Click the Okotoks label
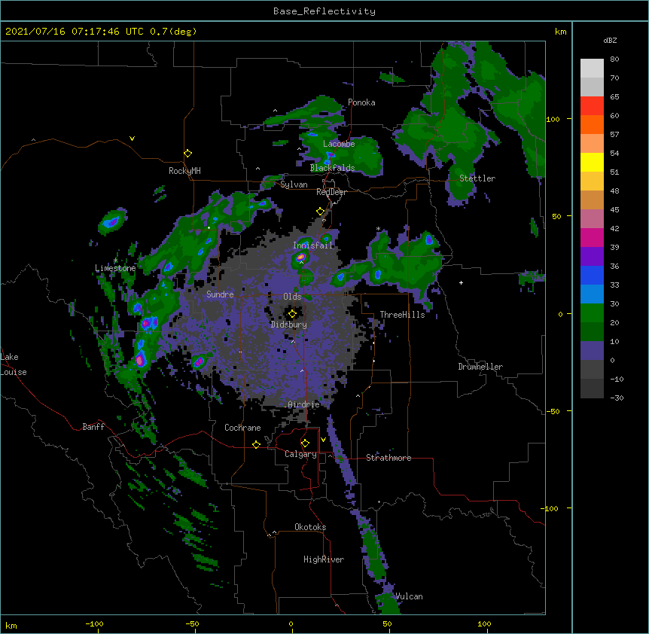This screenshot has height=634, width=649. [310, 527]
